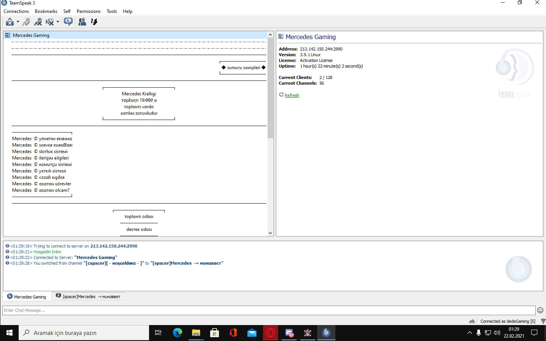Select the cezalı kişiler channel
The width and height of the screenshot is (546, 341).
38,177
